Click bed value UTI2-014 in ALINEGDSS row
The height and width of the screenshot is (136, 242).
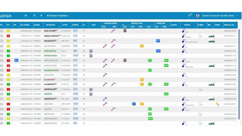point(65,84)
